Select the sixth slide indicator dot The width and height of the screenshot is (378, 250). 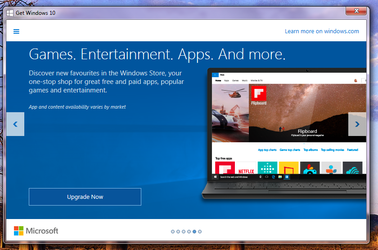click(200, 232)
